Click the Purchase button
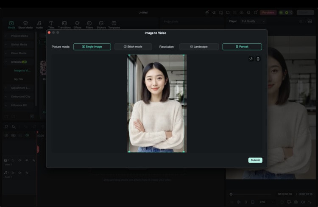318x207 pixels. 268,13
